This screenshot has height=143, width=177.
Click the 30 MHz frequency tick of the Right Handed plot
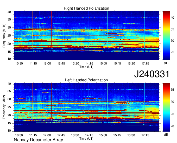pyautogui.click(x=9, y=27)
